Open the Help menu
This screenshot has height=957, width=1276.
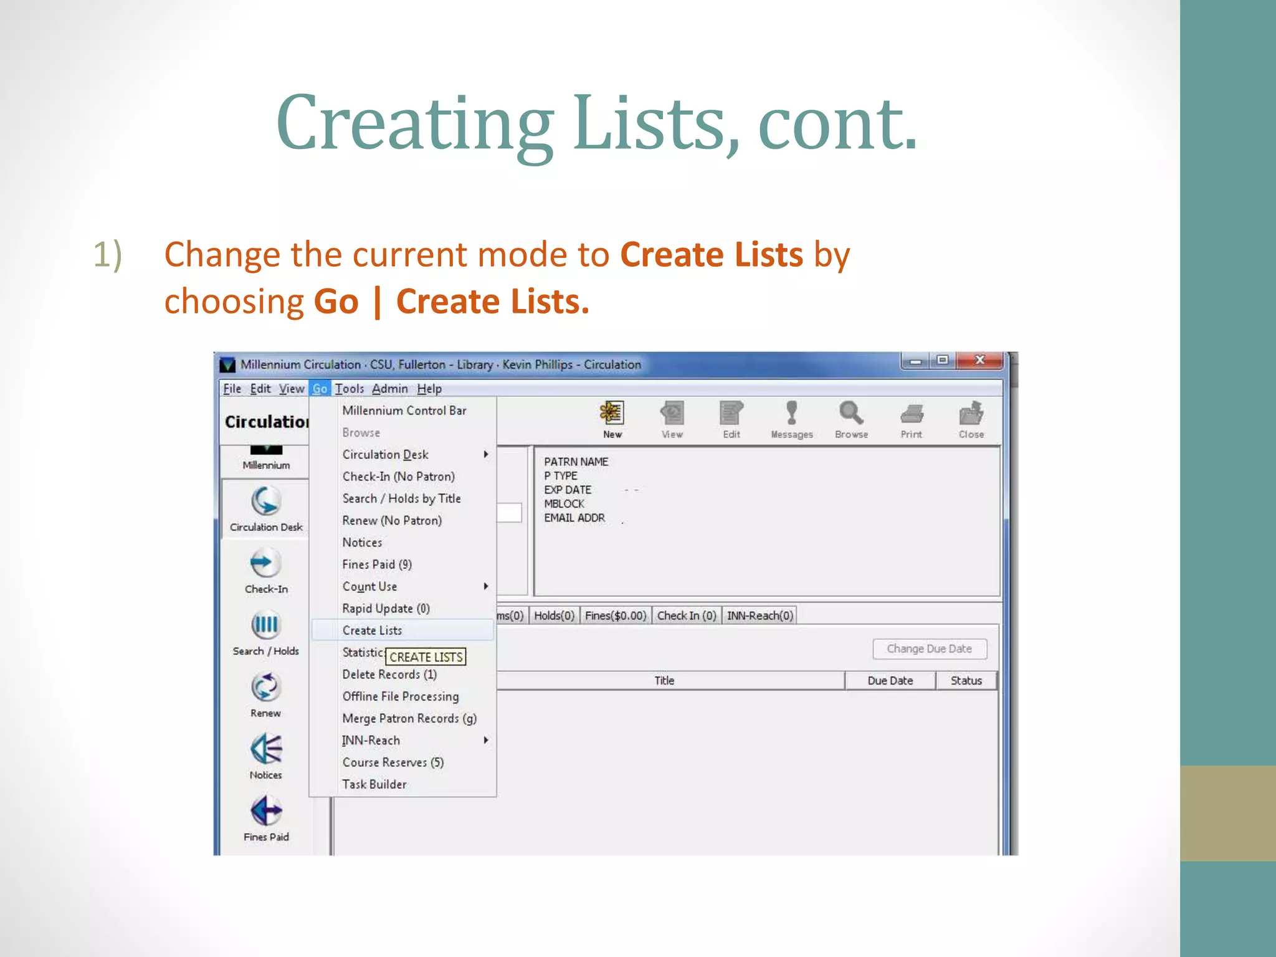tap(429, 389)
